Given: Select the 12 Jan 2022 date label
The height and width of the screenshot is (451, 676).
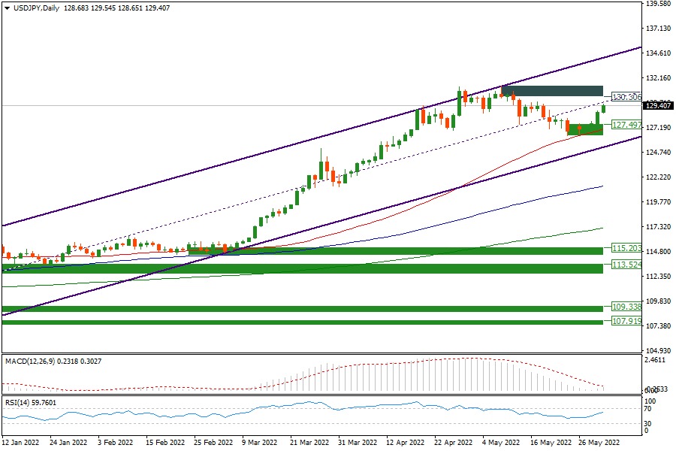Looking at the screenshot, I should point(22,443).
